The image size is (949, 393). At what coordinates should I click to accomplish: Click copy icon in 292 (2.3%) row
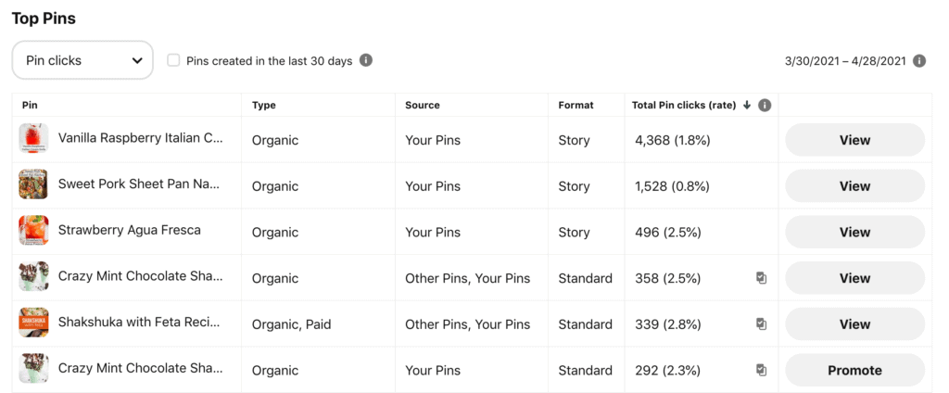(762, 370)
